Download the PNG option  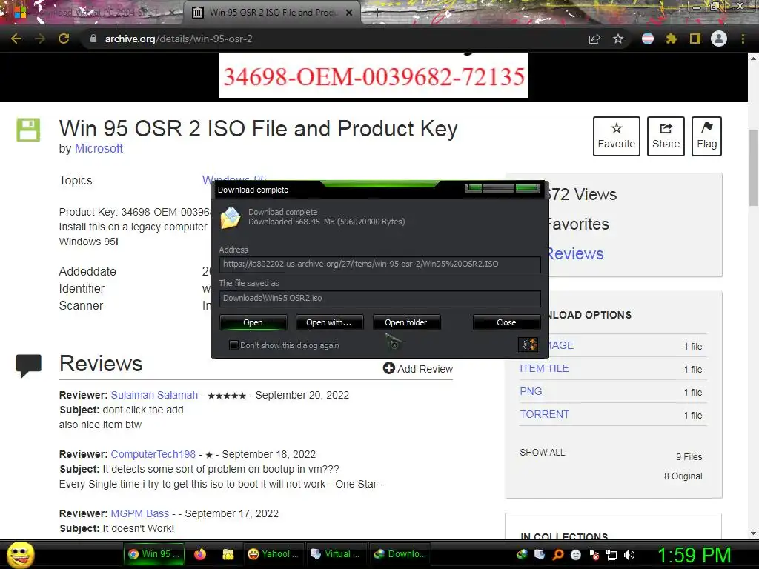click(531, 391)
